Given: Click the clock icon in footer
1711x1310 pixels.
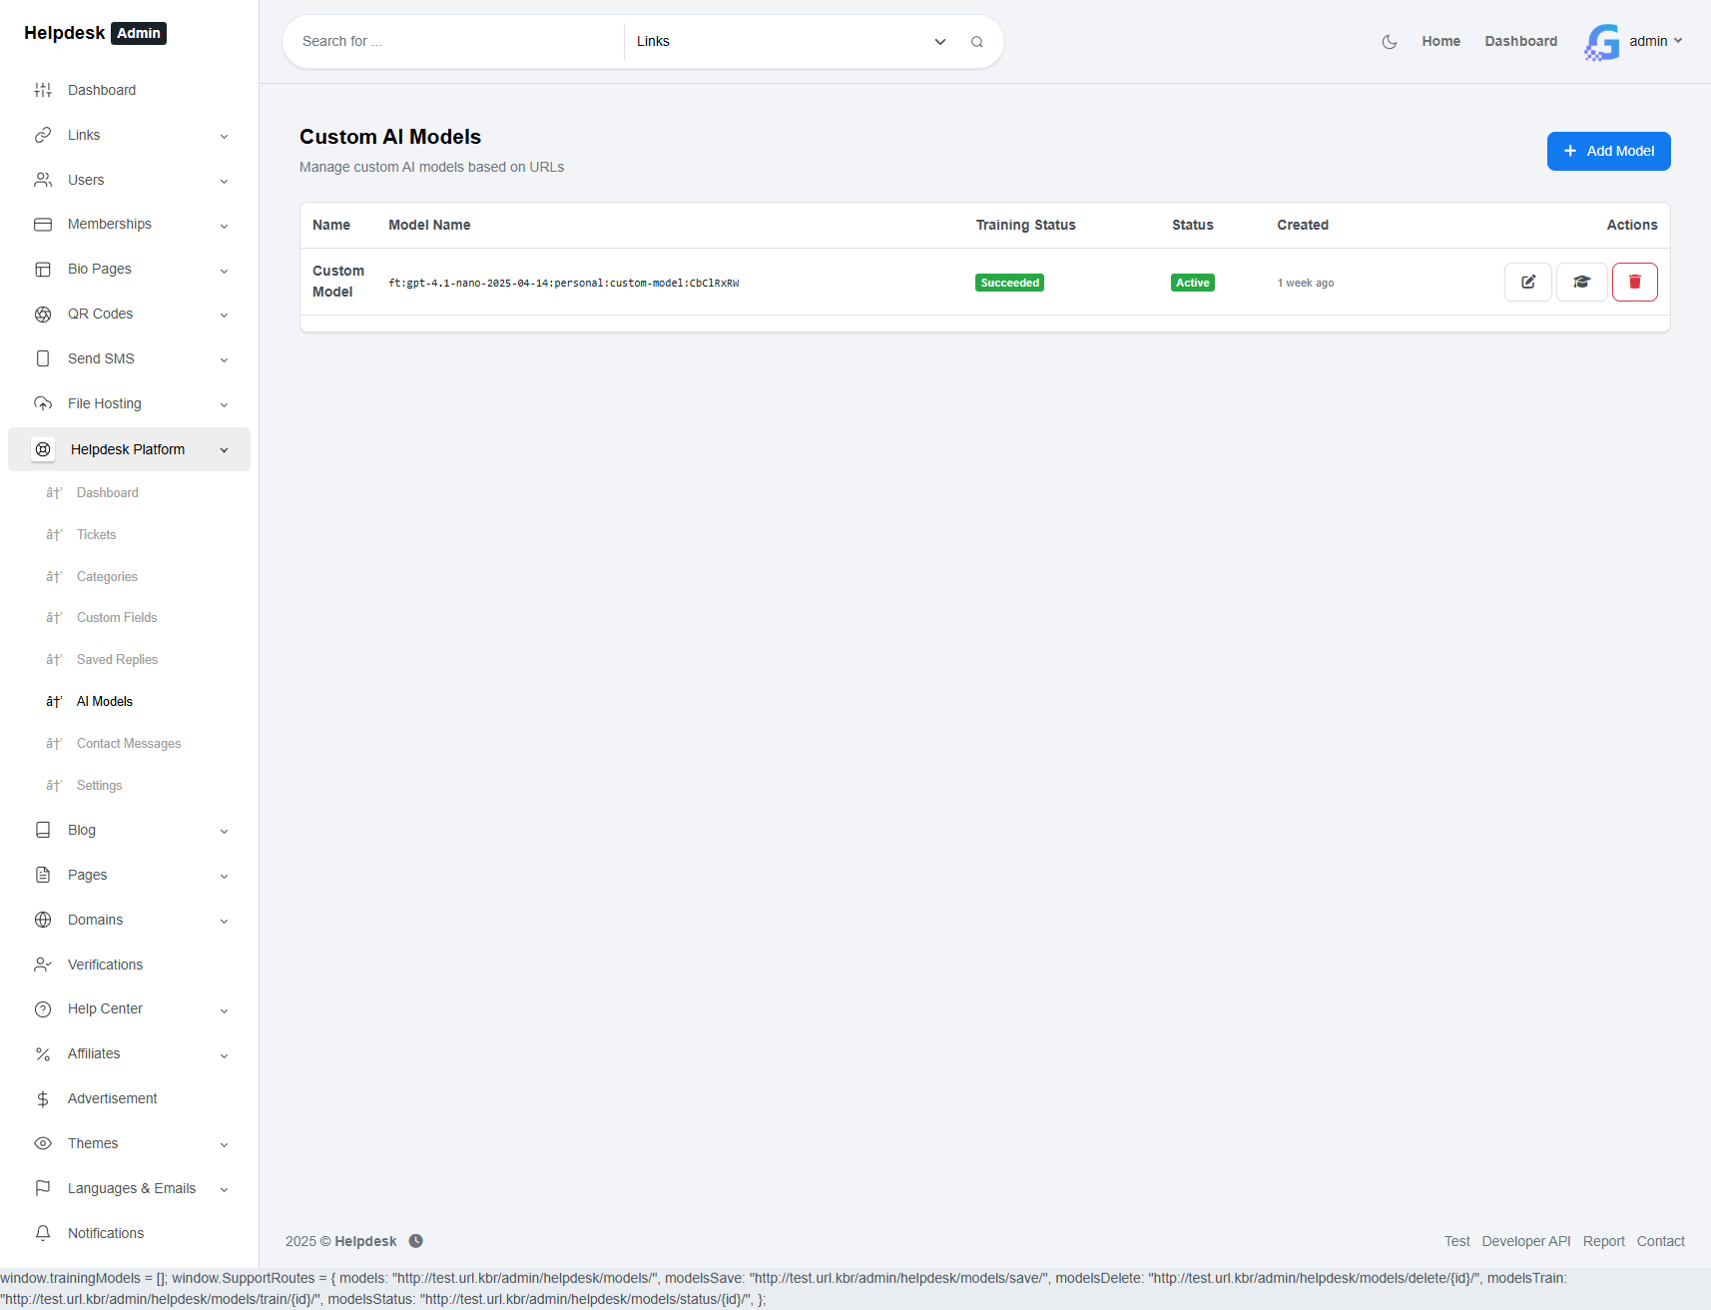Looking at the screenshot, I should [416, 1241].
